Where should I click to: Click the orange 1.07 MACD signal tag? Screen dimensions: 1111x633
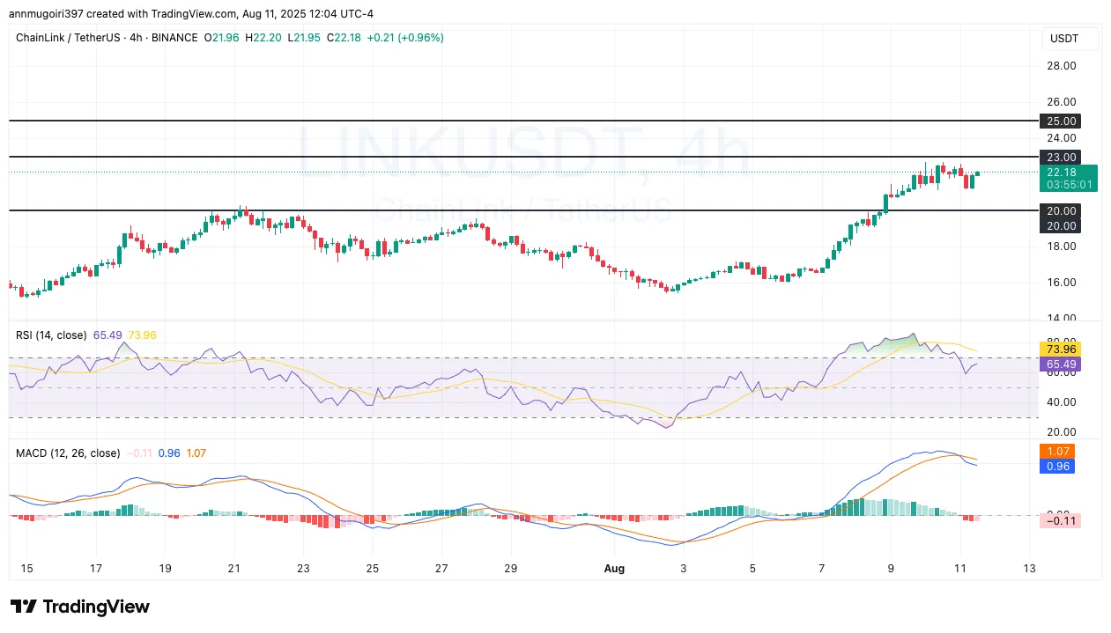1057,451
